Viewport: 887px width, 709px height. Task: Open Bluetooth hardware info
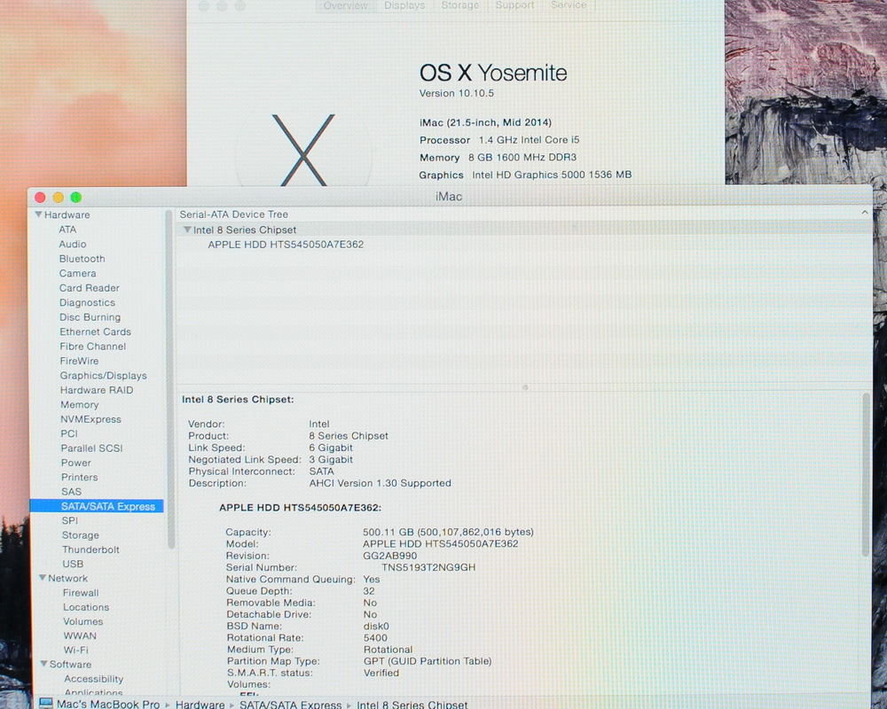82,259
